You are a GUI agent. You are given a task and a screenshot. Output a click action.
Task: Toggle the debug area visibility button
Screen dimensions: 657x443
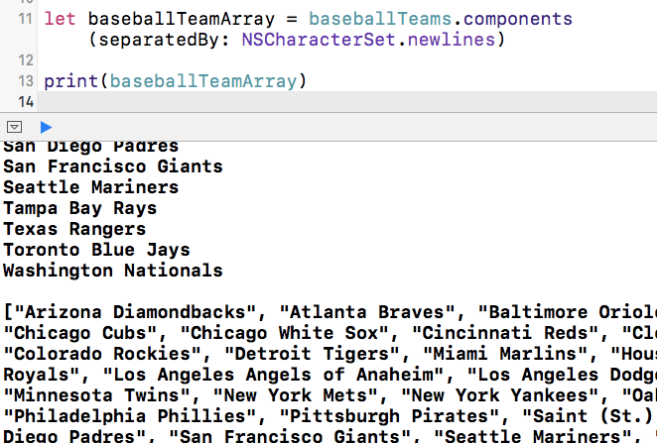coord(14,127)
